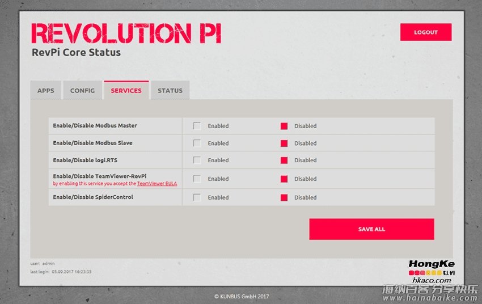Click the 'Enable/Disable Modbus Master' label
This screenshot has height=304, width=482.
(95, 125)
